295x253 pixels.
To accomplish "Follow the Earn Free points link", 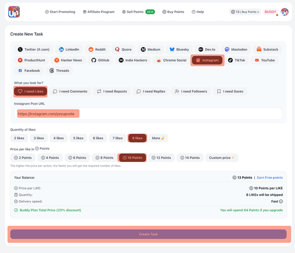I will click(270, 178).
